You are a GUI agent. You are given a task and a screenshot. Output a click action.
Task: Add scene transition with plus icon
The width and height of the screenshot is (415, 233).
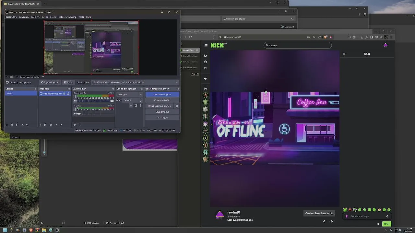pos(131,105)
